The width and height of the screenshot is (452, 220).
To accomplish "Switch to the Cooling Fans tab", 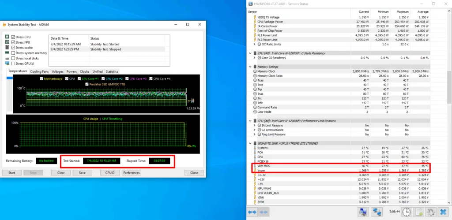I will pyautogui.click(x=39, y=71).
